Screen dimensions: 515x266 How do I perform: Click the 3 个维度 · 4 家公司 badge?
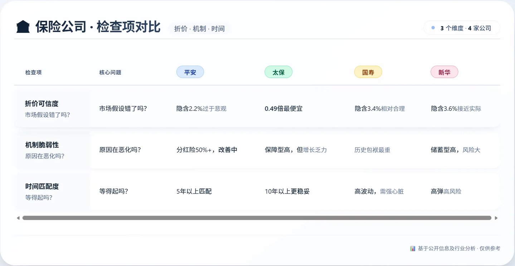(462, 28)
